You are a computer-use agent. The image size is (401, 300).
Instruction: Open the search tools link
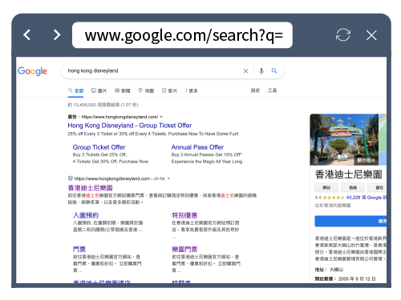pos(273,90)
